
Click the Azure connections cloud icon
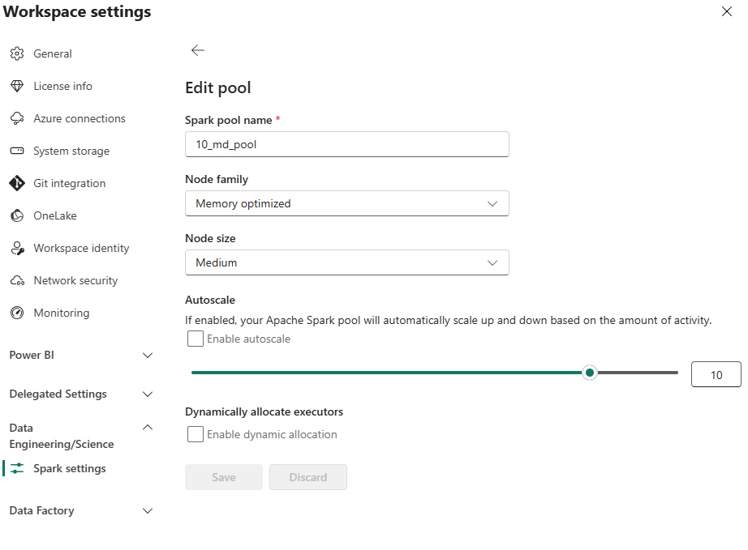click(17, 118)
